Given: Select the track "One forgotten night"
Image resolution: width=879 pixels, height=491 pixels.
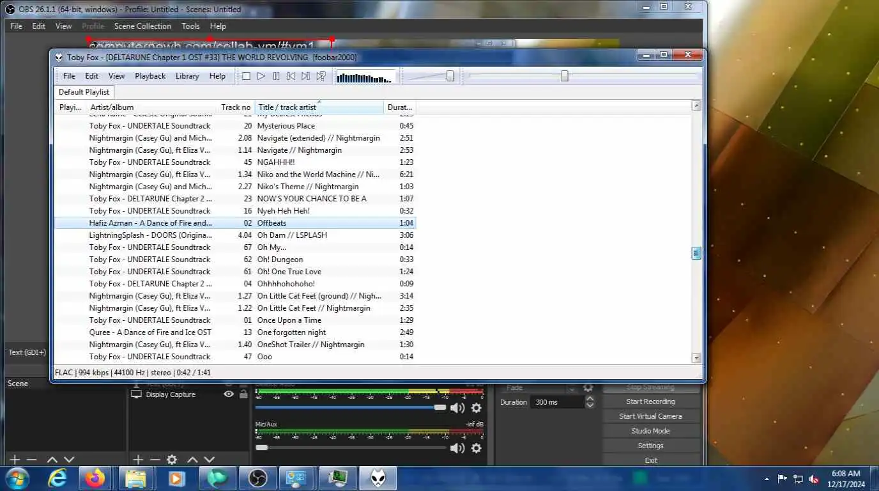Looking at the screenshot, I should (235, 332).
